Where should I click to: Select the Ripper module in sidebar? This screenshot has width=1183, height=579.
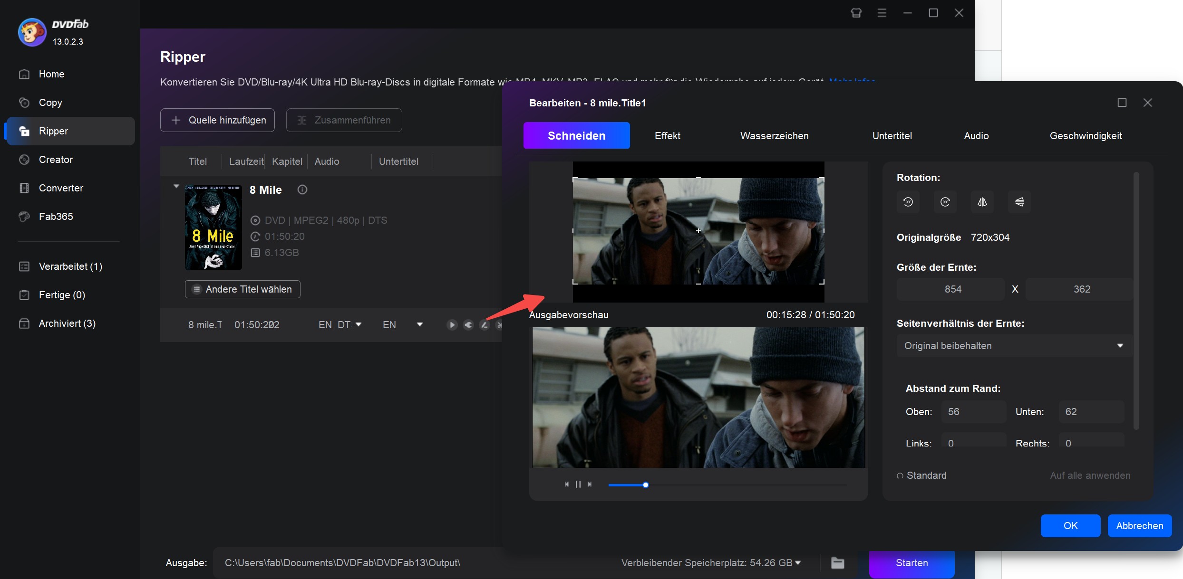[70, 131]
